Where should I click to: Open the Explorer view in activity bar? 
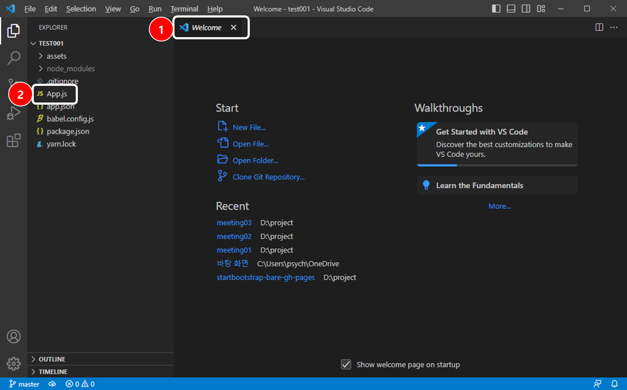(14, 31)
